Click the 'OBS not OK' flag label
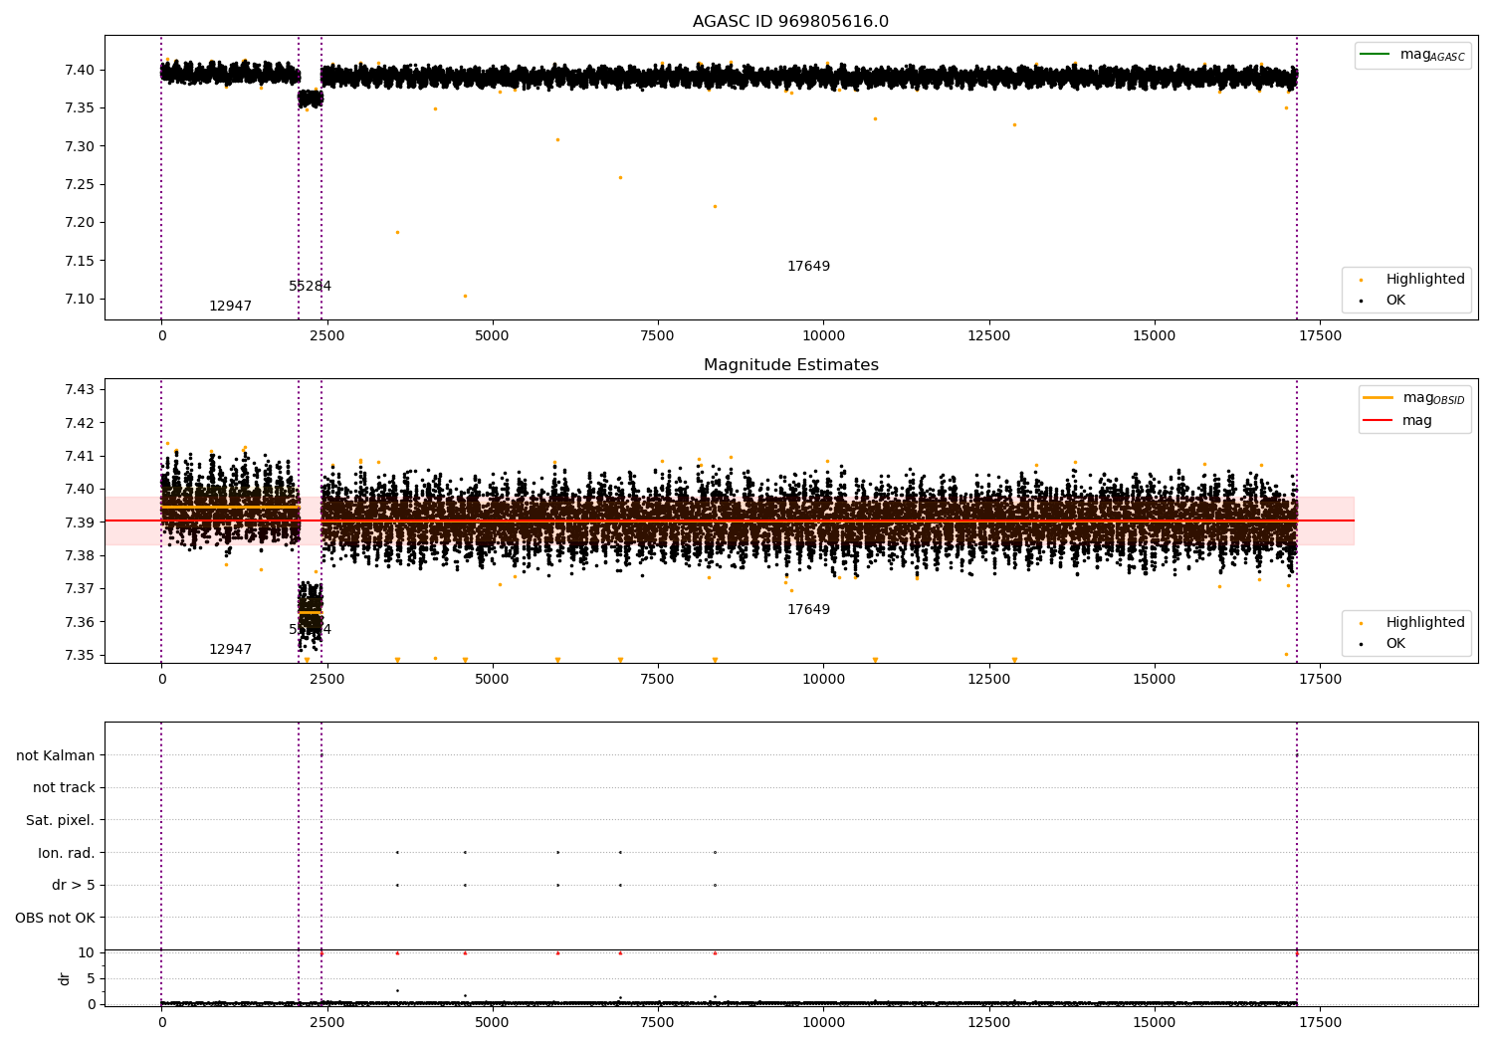Screen dimensions: 1493x1045 (x=55, y=919)
